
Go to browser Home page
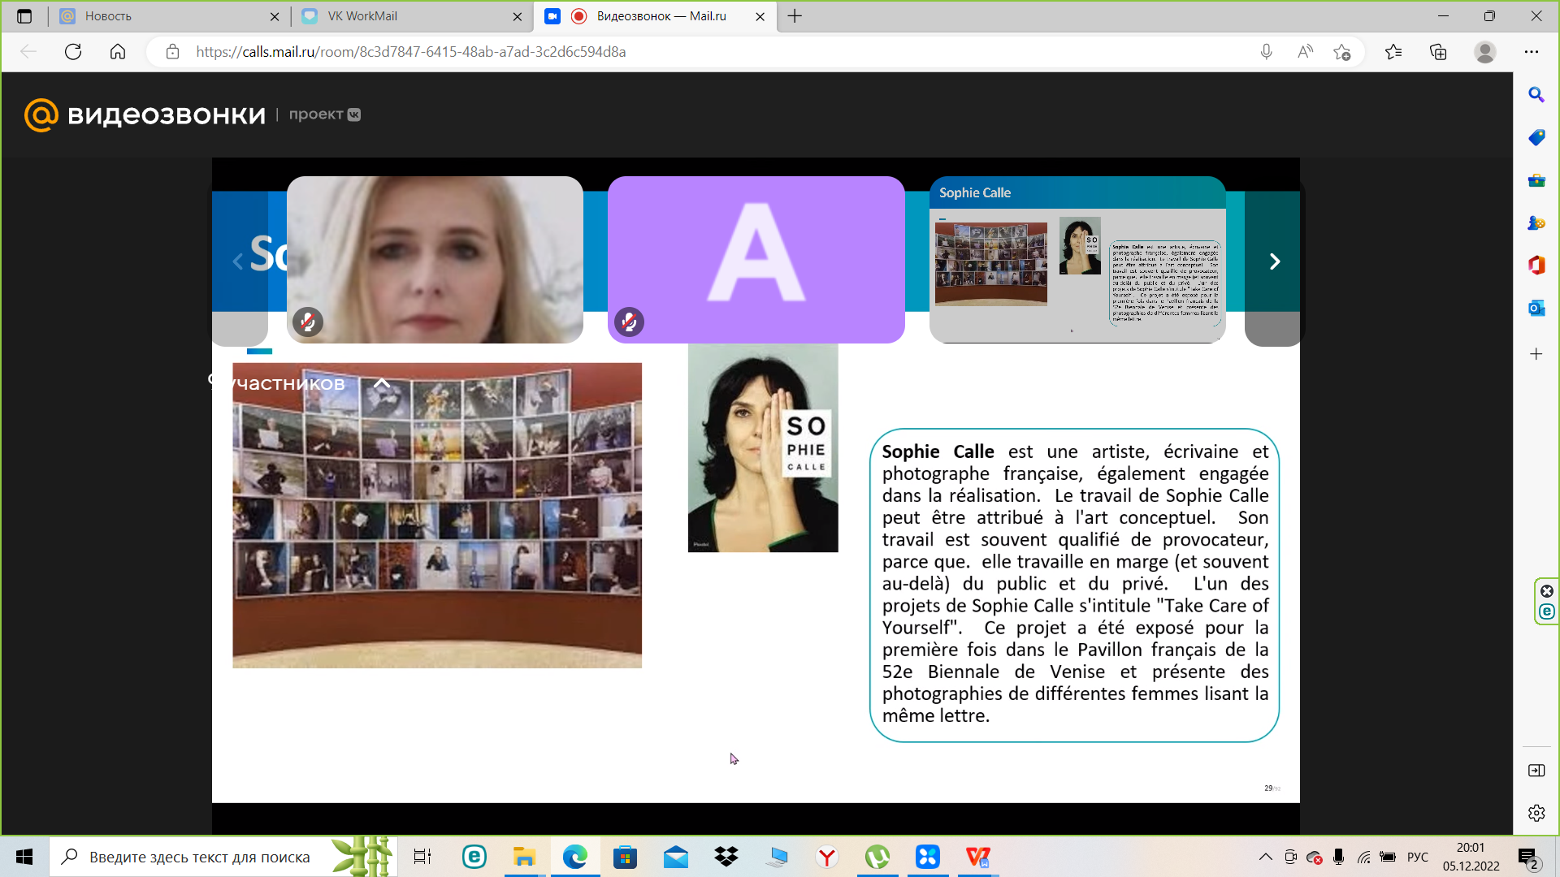[118, 52]
